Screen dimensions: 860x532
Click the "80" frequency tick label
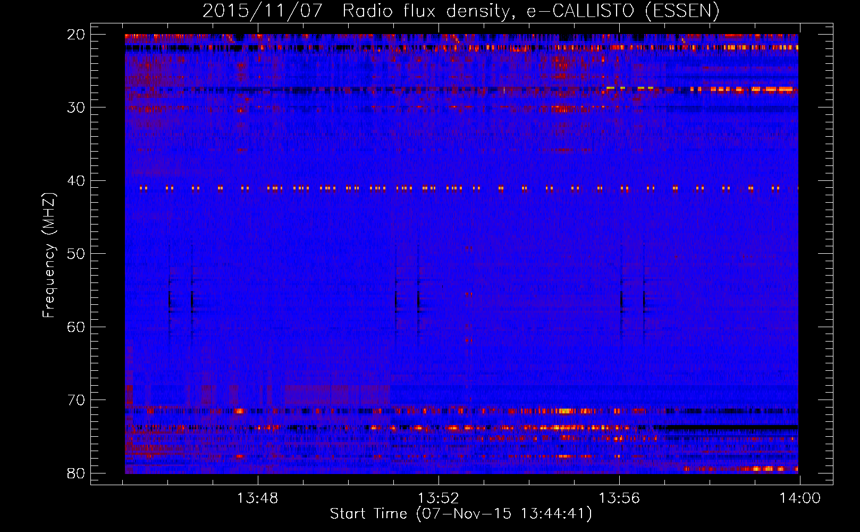77,473
